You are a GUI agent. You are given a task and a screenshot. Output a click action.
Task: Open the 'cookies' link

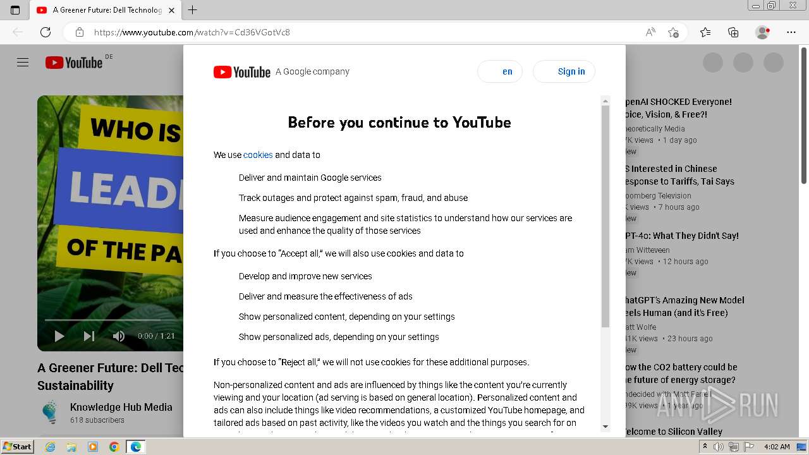[x=258, y=155]
